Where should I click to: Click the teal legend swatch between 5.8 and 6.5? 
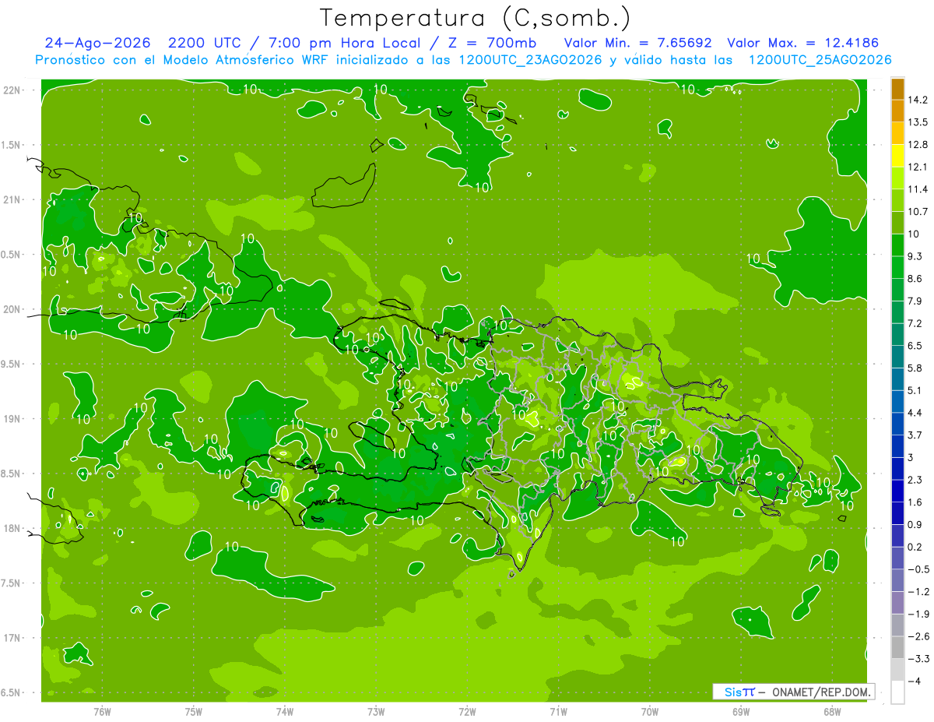click(897, 356)
